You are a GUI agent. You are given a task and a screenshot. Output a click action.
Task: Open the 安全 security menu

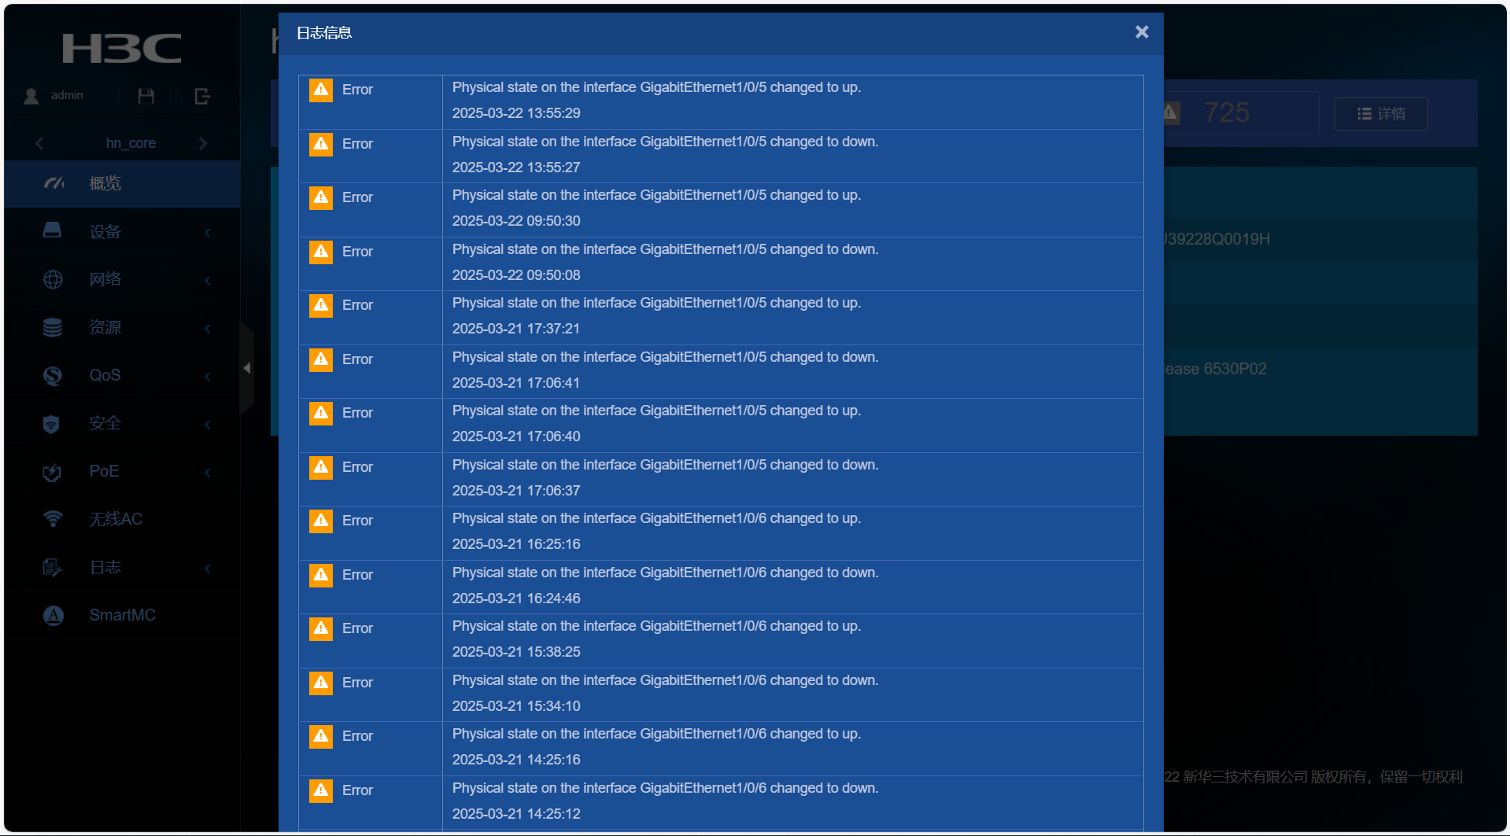click(122, 424)
